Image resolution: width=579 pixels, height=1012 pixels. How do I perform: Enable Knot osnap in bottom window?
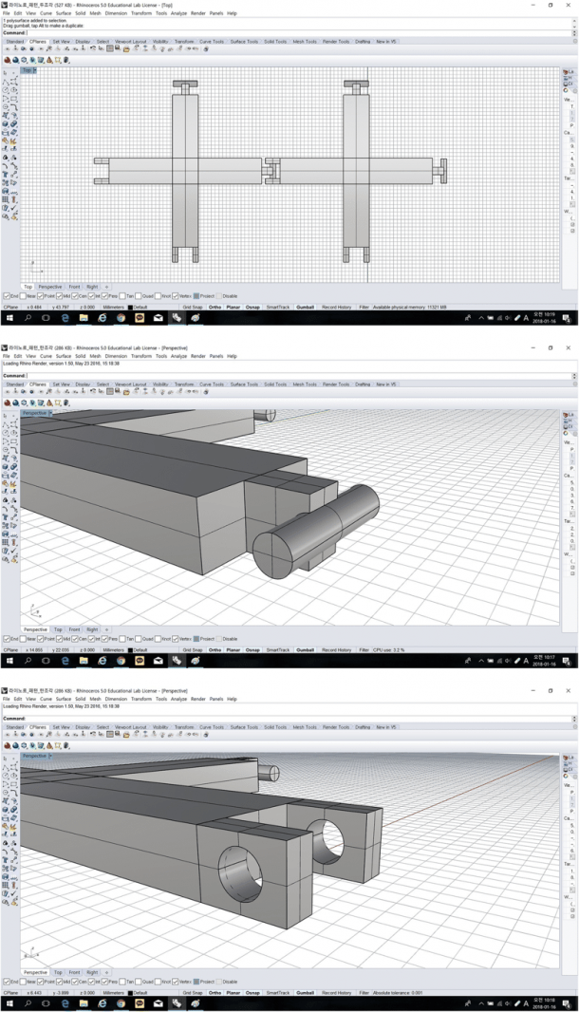159,982
